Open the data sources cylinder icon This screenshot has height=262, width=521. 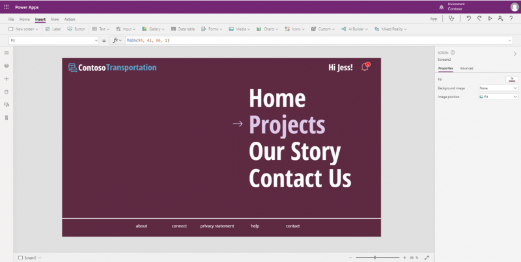pos(7,92)
